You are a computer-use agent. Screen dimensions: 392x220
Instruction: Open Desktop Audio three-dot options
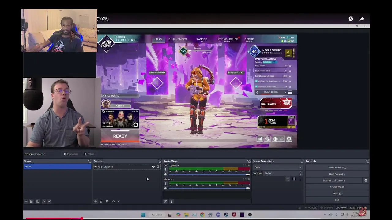166,170
